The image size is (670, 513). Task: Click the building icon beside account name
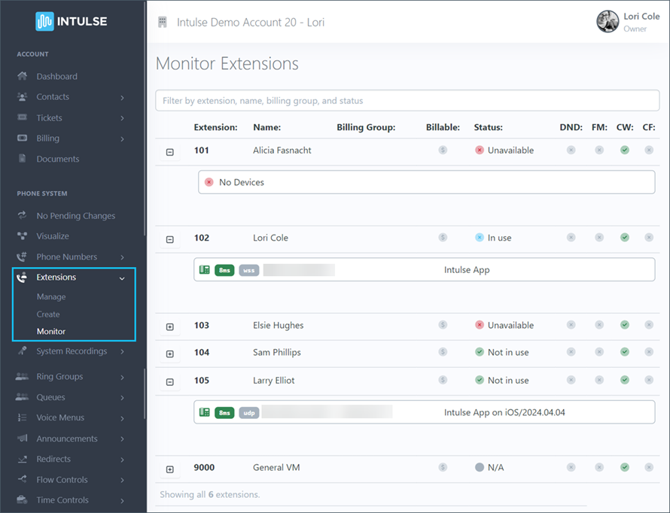[163, 23]
